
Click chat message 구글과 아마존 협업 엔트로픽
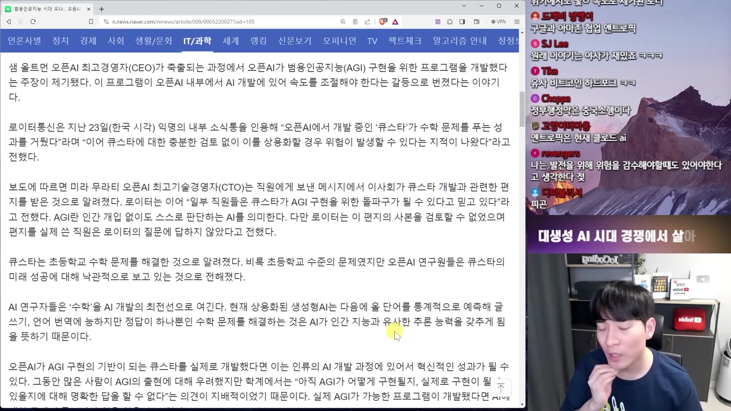coord(583,28)
